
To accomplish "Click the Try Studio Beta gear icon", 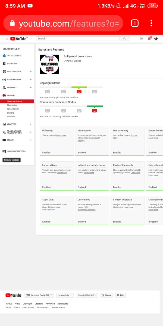I will (4, 56).
